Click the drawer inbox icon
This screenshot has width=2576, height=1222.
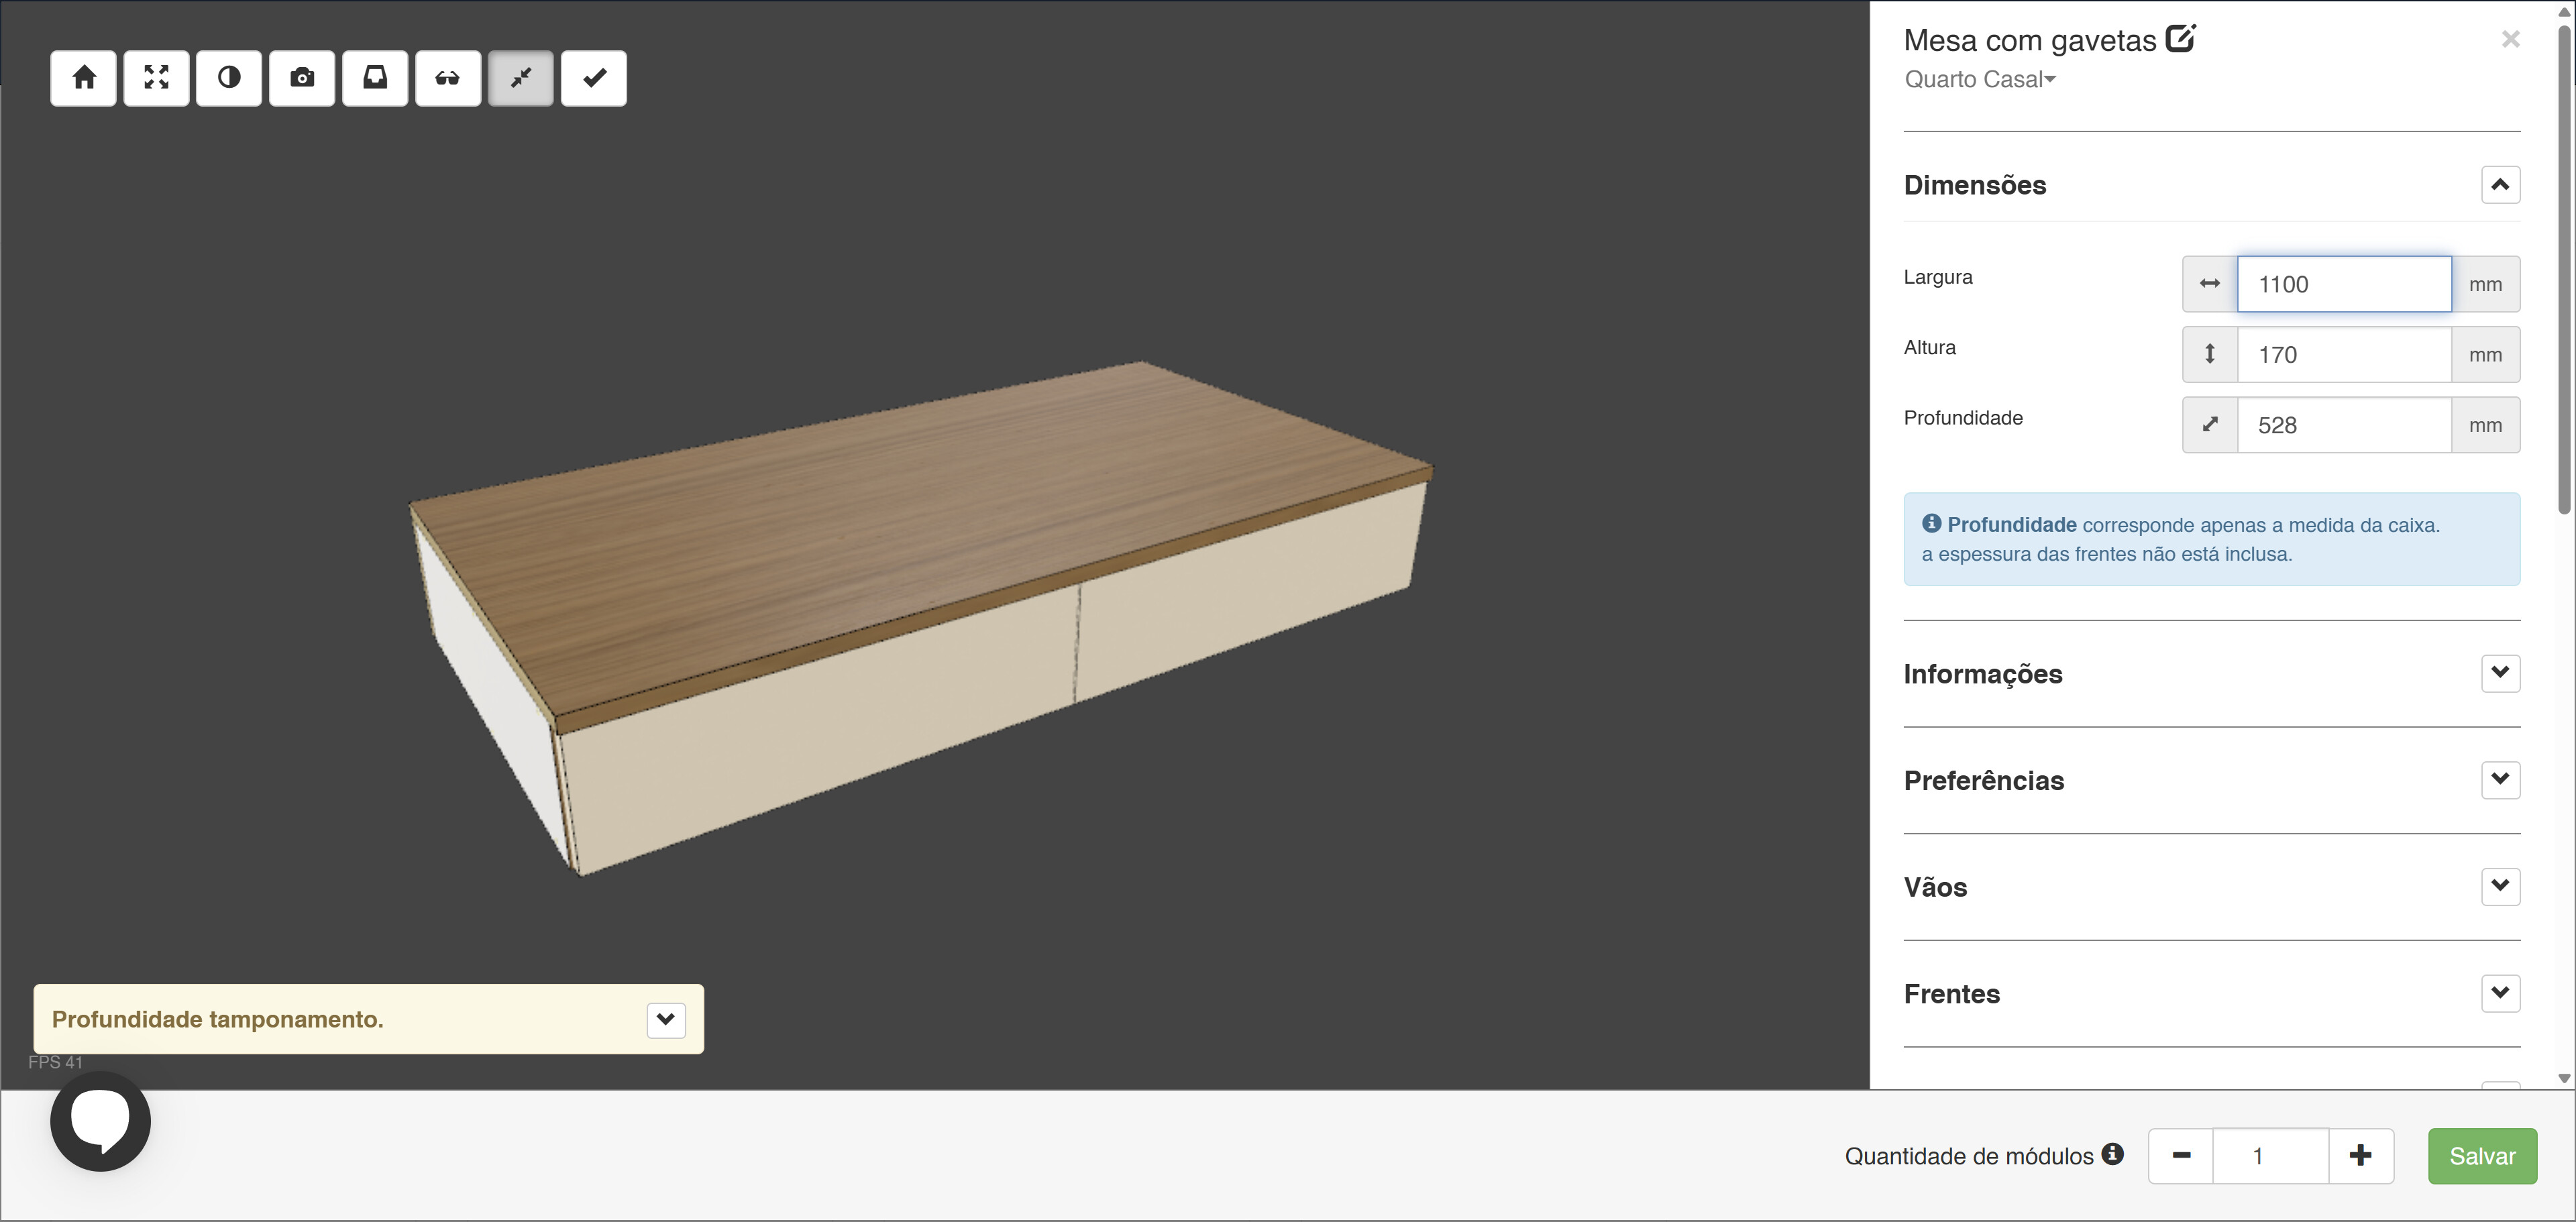tap(375, 78)
